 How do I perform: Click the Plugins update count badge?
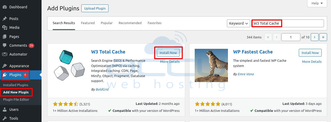25,75
